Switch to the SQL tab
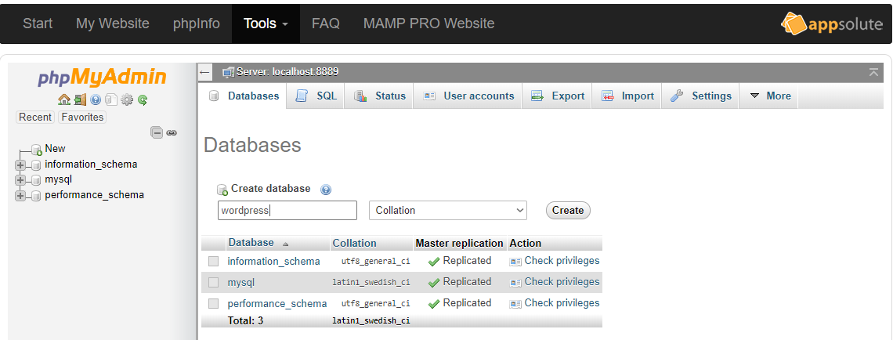 (316, 96)
